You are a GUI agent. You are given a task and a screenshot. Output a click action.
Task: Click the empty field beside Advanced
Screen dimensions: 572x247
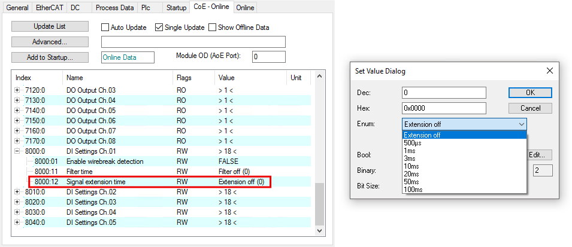(x=193, y=42)
